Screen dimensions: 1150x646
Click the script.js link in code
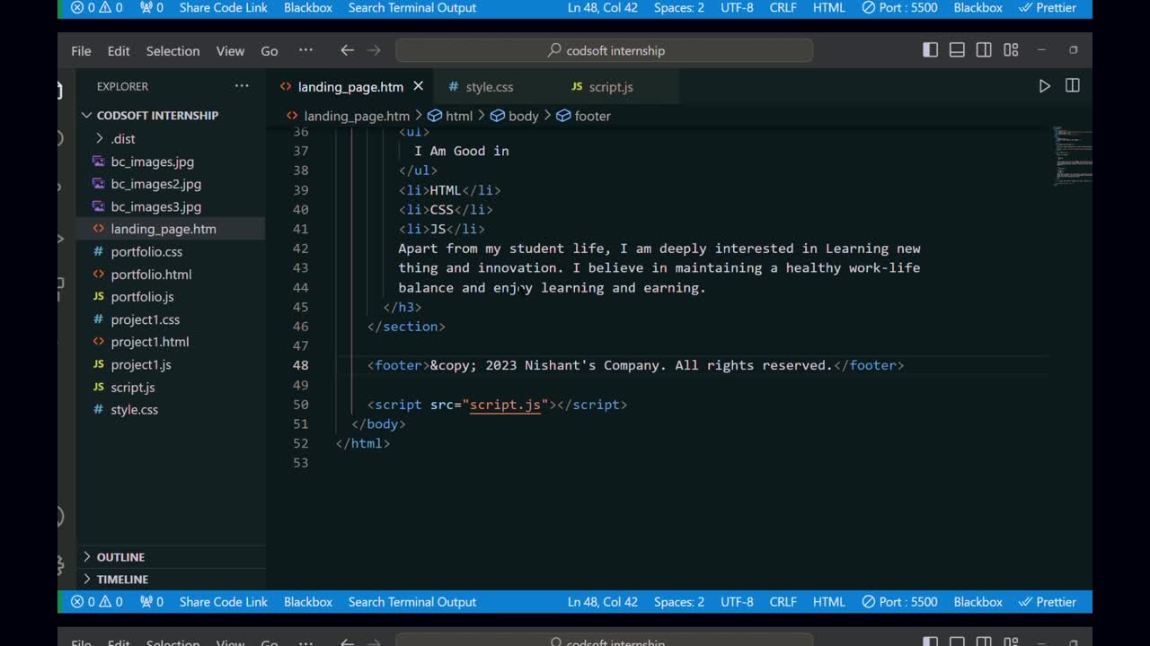505,405
